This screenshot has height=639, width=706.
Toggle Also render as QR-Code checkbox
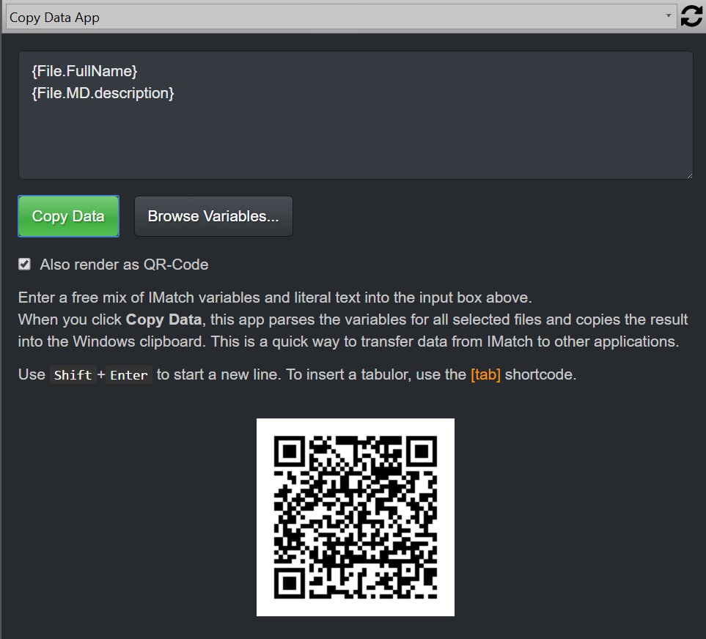(x=25, y=264)
